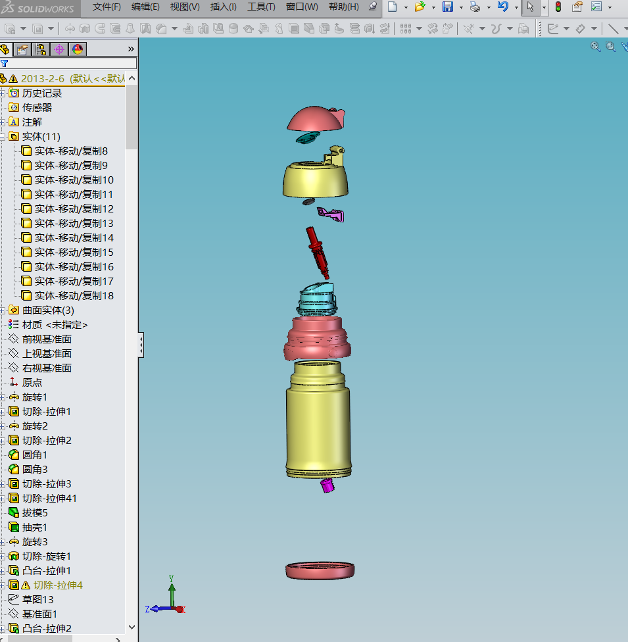This screenshot has height=642, width=628.
Task: Expand the 曲面实体(3) folder
Action: click(x=3, y=310)
